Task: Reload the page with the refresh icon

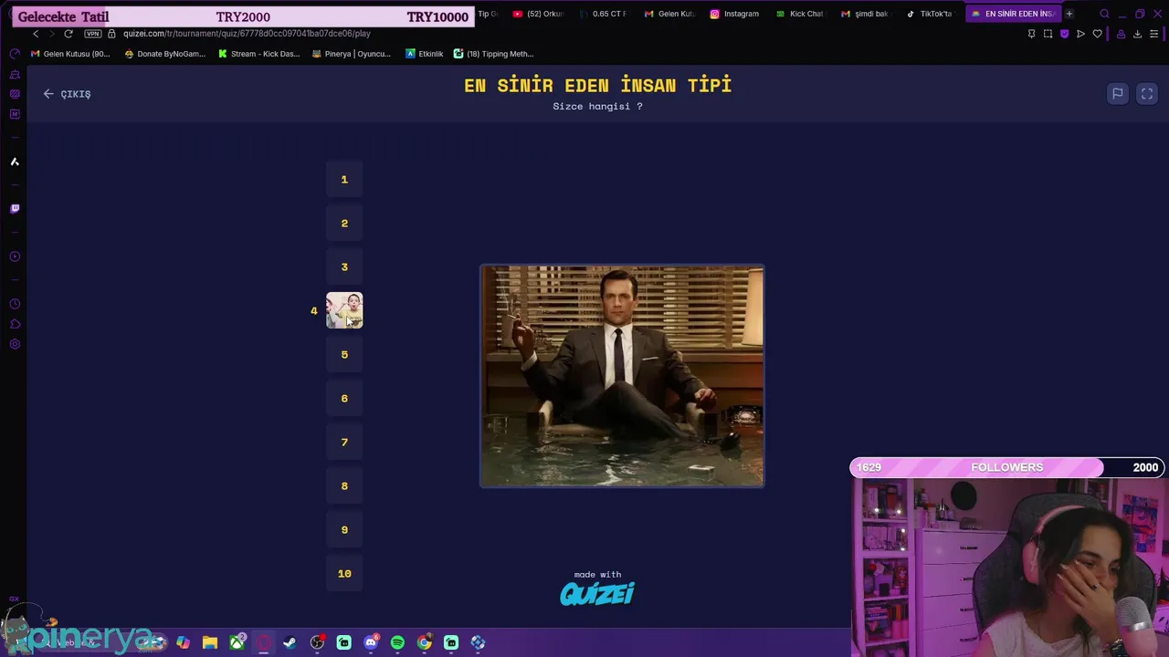Action: point(68,34)
